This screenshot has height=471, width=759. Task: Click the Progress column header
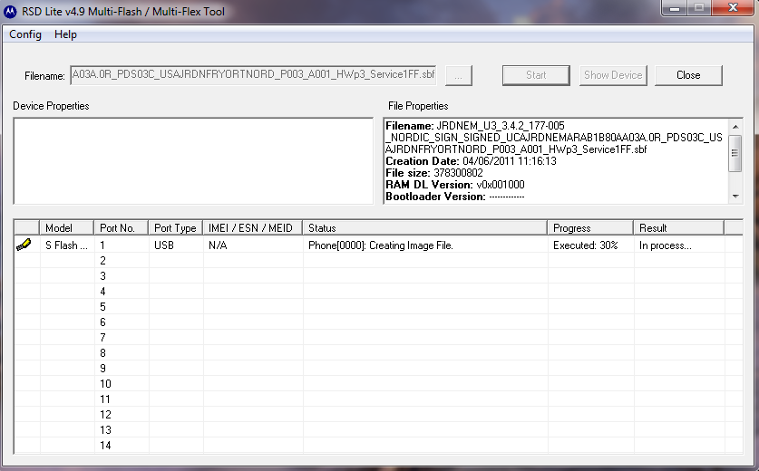(590, 228)
